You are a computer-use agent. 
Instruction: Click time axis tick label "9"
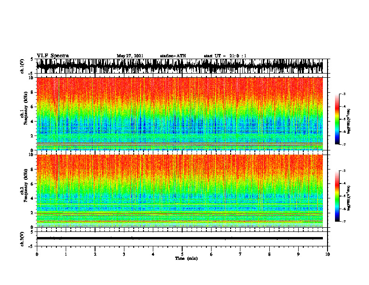pyautogui.click(x=298, y=254)
